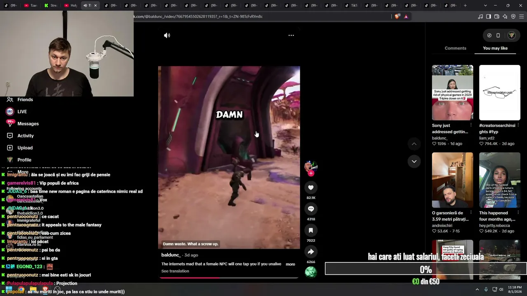527x296 pixels.
Task: Switch to the Comments tab
Action: tap(455, 48)
